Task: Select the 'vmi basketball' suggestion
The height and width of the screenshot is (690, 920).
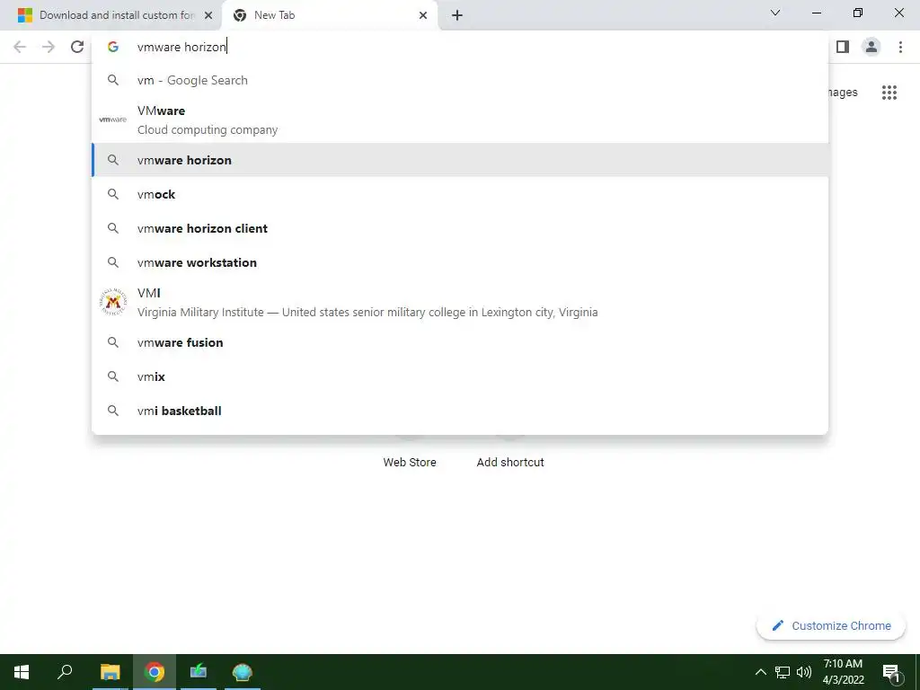Action: pos(460,411)
